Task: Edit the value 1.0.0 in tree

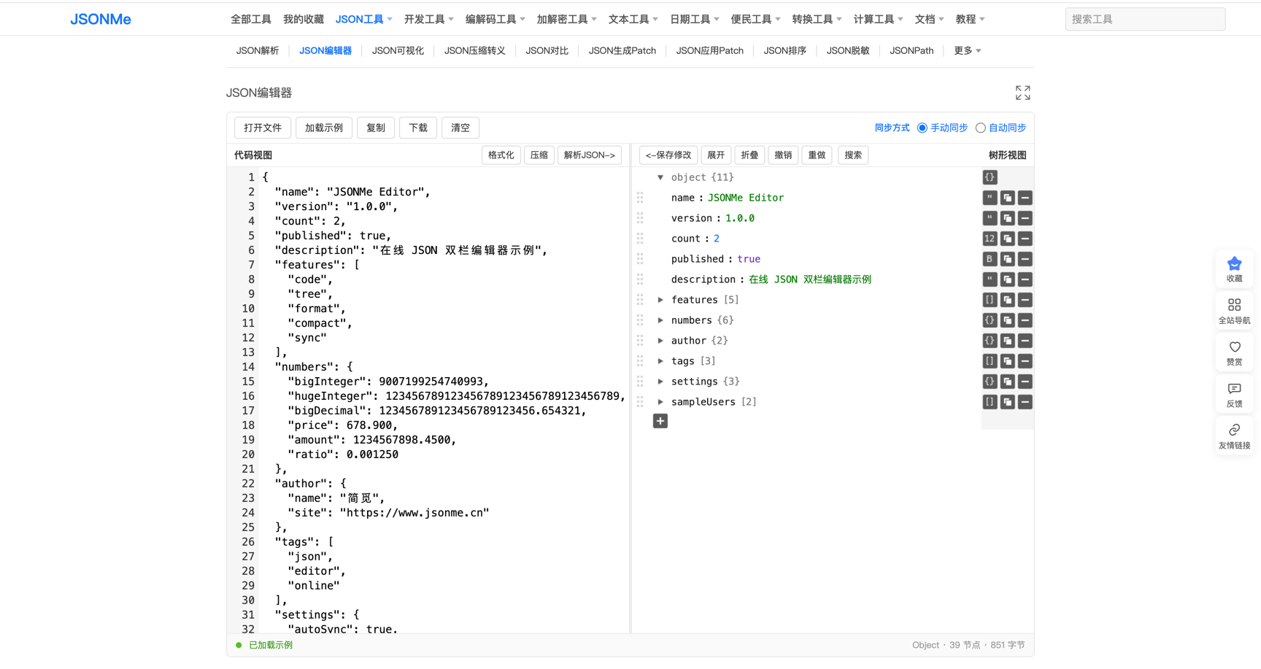Action: pyautogui.click(x=740, y=218)
